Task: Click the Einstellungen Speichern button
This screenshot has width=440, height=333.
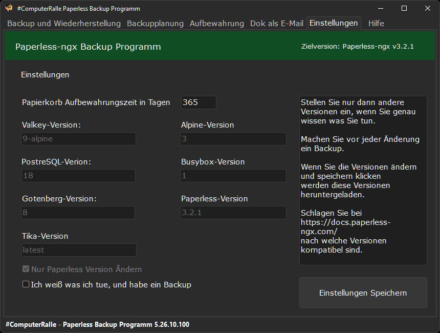Action: [363, 293]
